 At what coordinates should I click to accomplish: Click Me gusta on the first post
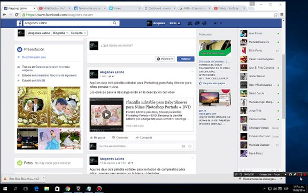[x=97, y=138]
